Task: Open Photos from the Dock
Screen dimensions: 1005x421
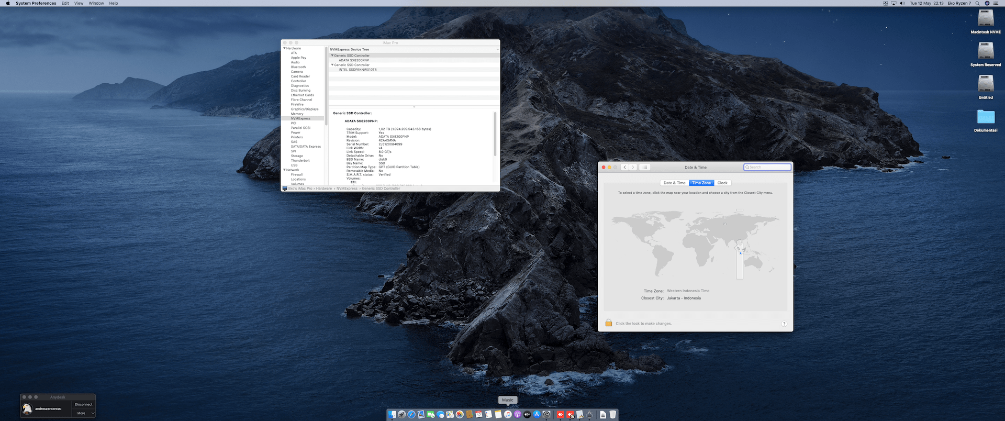Action: coord(460,415)
